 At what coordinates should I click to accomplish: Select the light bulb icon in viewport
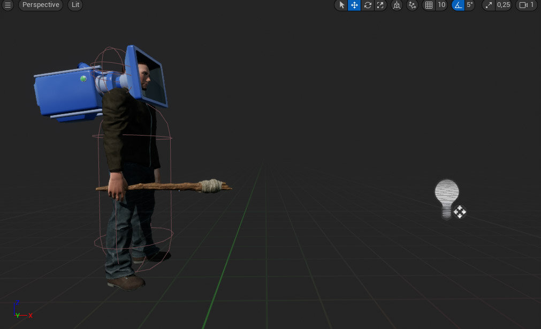(x=446, y=199)
